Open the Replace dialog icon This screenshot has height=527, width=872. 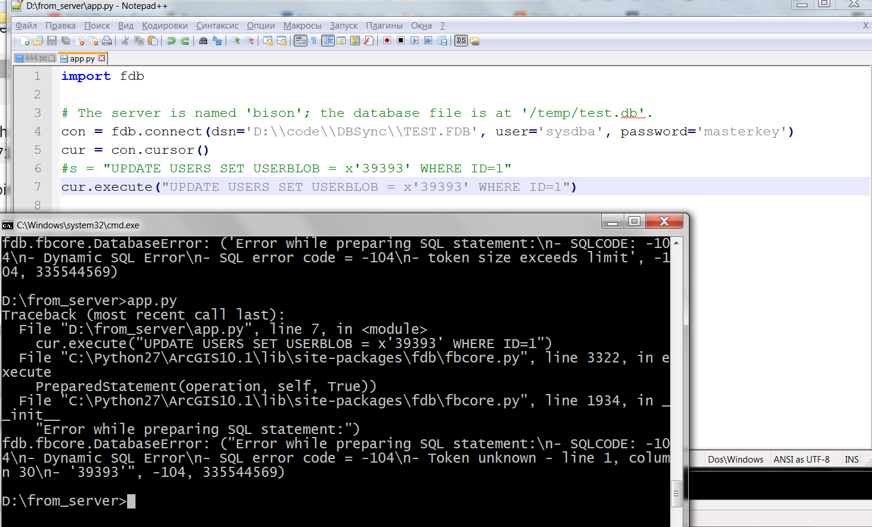coord(217,41)
